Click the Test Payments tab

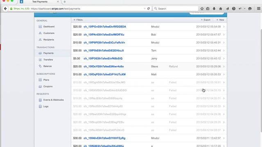coord(40,2)
